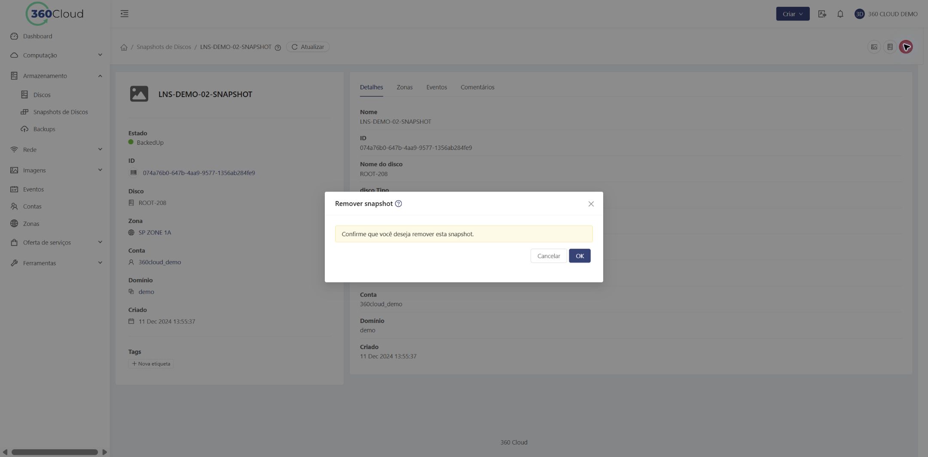Open the 360 CLOUD DEMO user menu
Viewport: 928px width, 457px height.
(x=886, y=14)
